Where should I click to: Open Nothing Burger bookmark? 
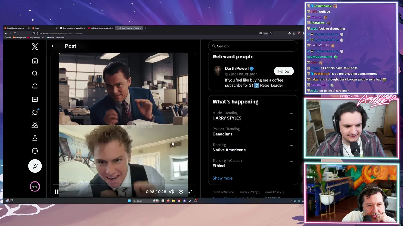pyautogui.click(x=20, y=37)
